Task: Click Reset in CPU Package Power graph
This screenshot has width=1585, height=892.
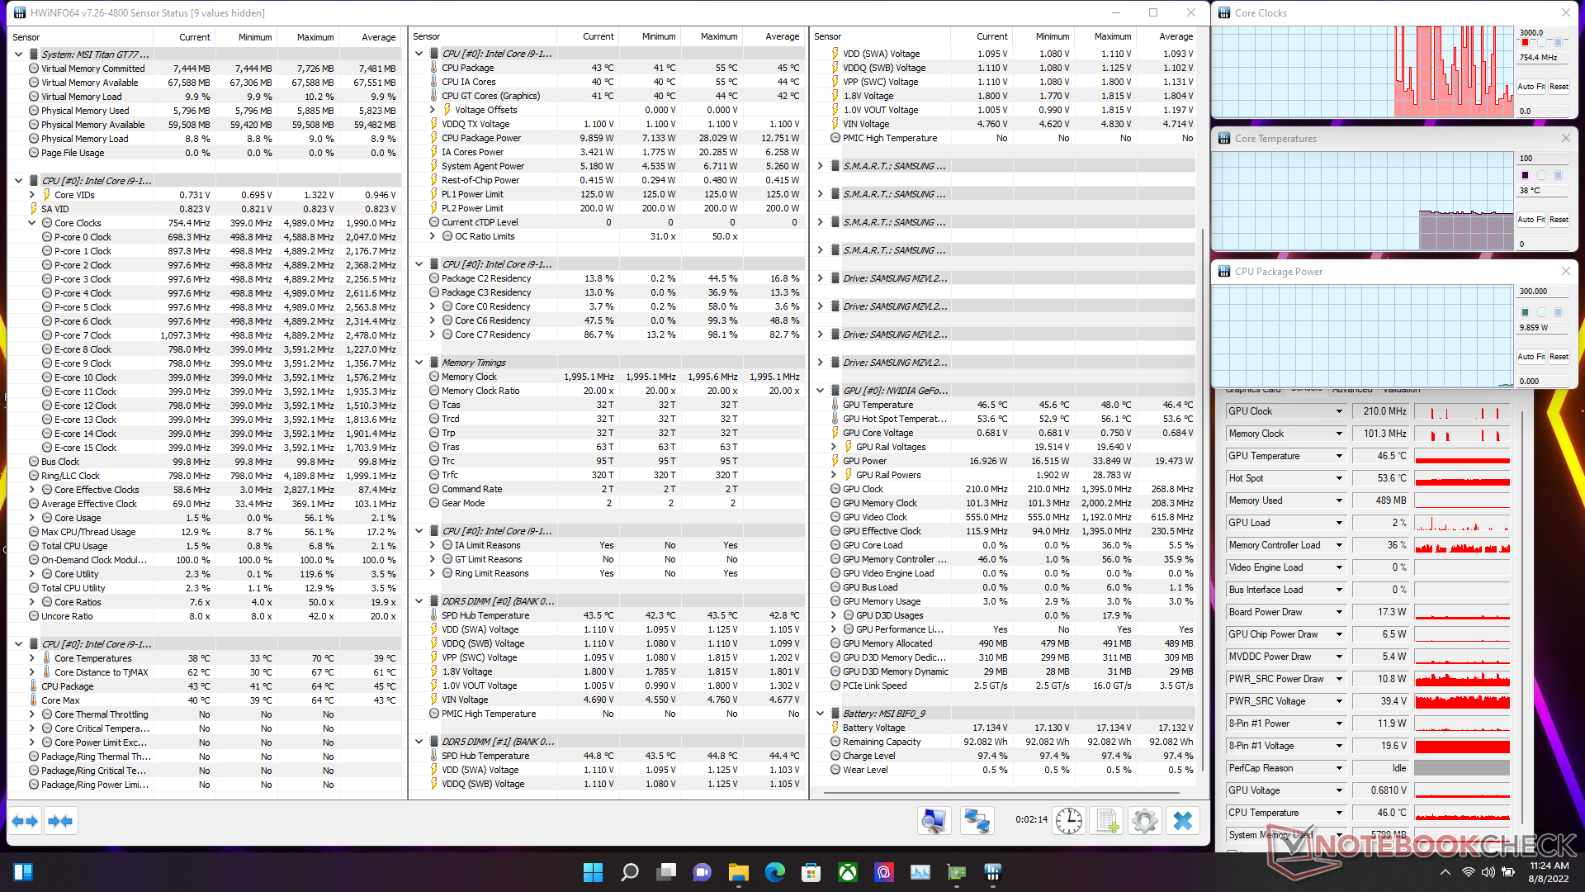Action: point(1559,357)
